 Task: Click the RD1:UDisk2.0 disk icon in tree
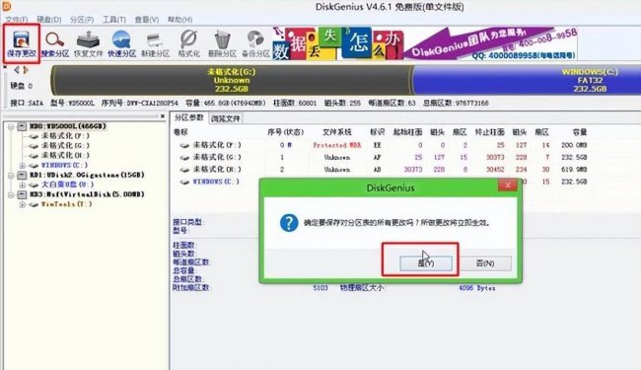[22, 175]
